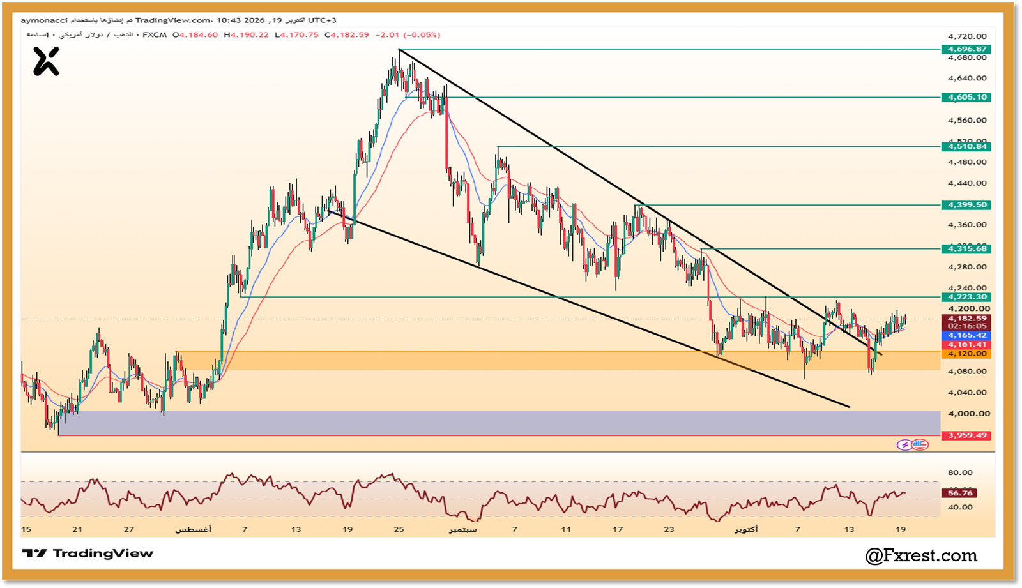
Task: Click the FXCM symbol source text
Action: [x=155, y=35]
